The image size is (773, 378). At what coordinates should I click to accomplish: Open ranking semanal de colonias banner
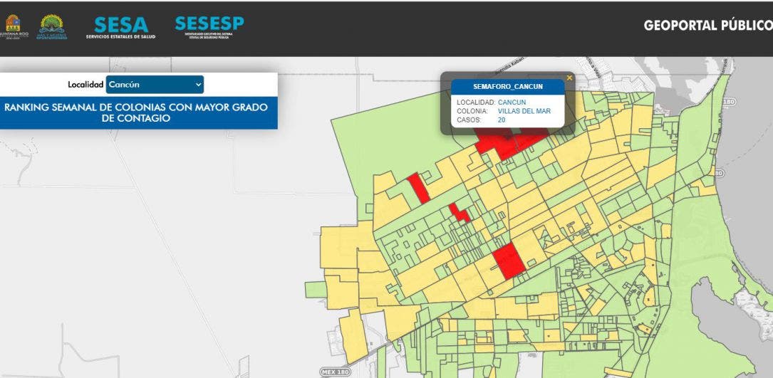137,112
